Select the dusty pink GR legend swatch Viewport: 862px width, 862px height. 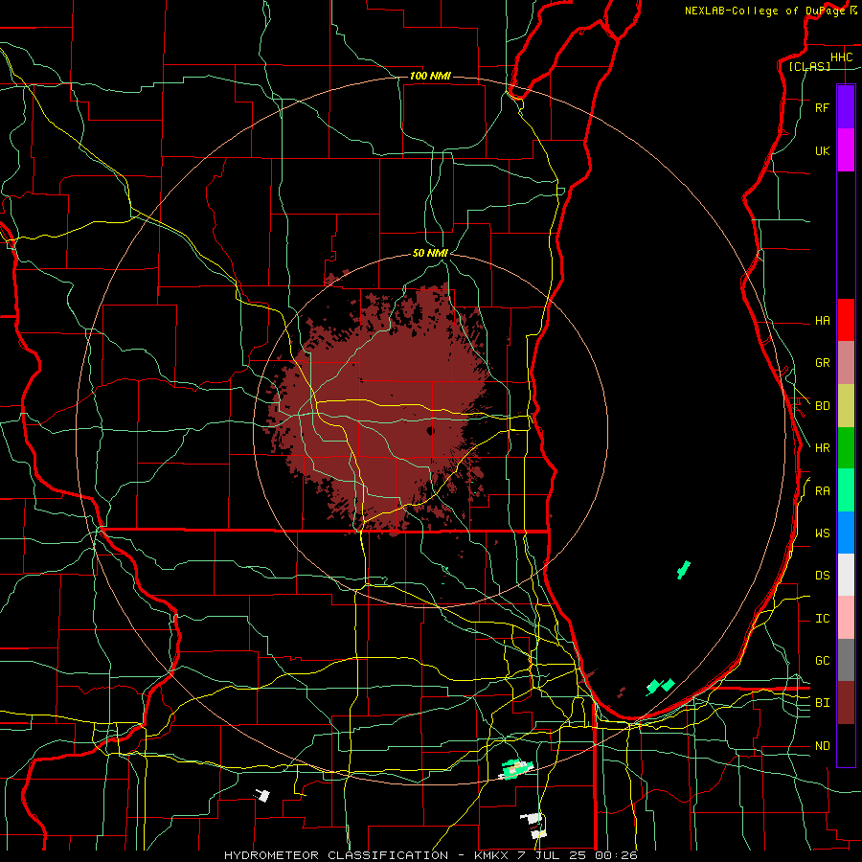[846, 363]
